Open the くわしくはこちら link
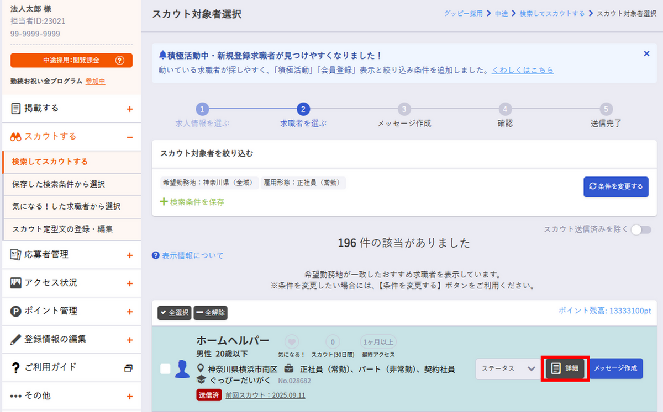This screenshot has height=412, width=663. pyautogui.click(x=523, y=71)
